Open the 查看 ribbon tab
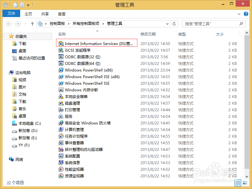 pyautogui.click(x=62, y=14)
